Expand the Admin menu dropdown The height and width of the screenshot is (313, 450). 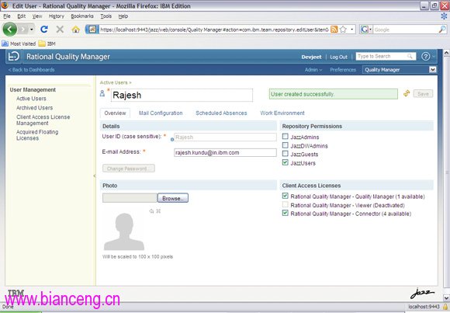(313, 70)
